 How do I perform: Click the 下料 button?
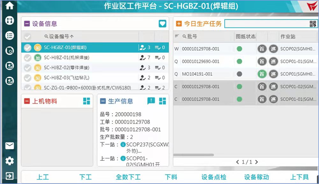tap(171, 178)
